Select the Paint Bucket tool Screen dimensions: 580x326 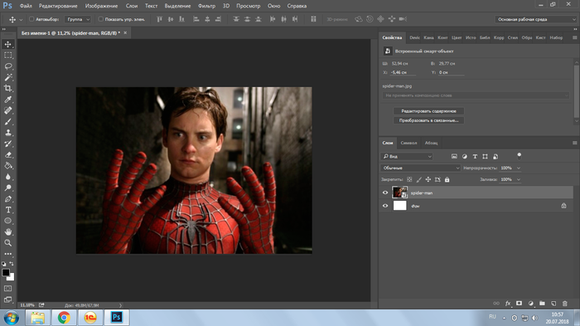click(x=7, y=166)
